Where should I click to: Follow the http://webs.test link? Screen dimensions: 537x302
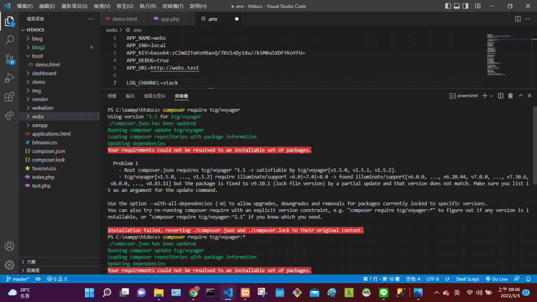click(x=175, y=68)
